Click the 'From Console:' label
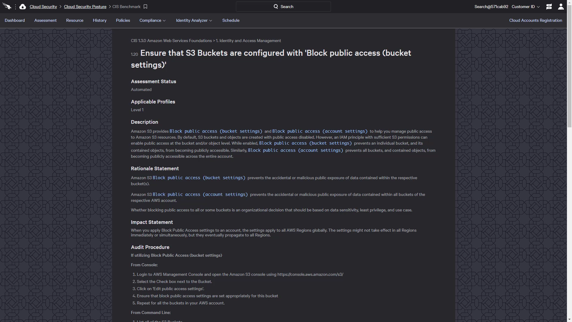The image size is (572, 322). click(x=144, y=265)
